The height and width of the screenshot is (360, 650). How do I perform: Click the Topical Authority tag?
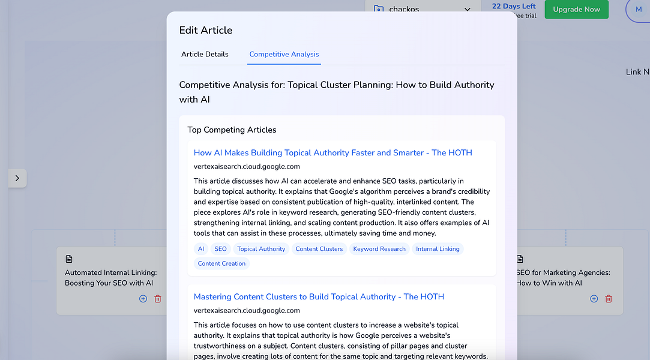tap(260, 249)
